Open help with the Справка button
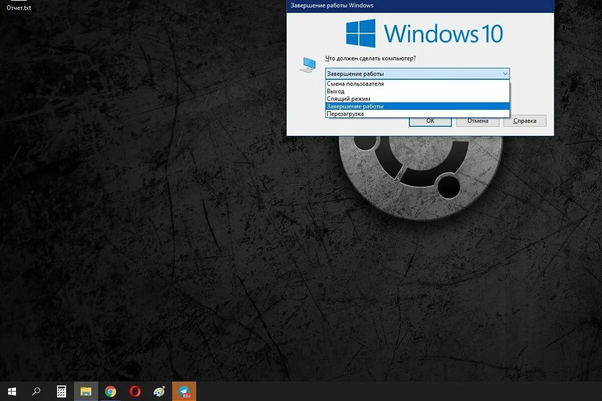The height and width of the screenshot is (401, 602). [x=525, y=121]
